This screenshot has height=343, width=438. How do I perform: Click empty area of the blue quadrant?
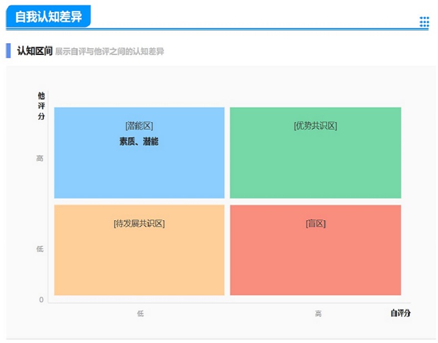139,175
